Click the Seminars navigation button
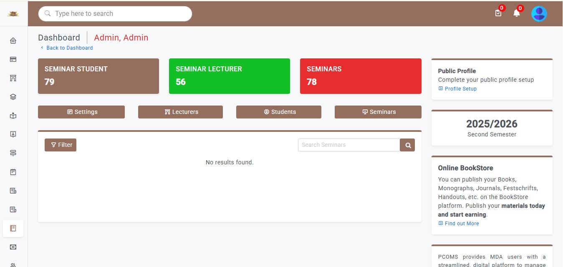The width and height of the screenshot is (563, 267). pos(378,112)
